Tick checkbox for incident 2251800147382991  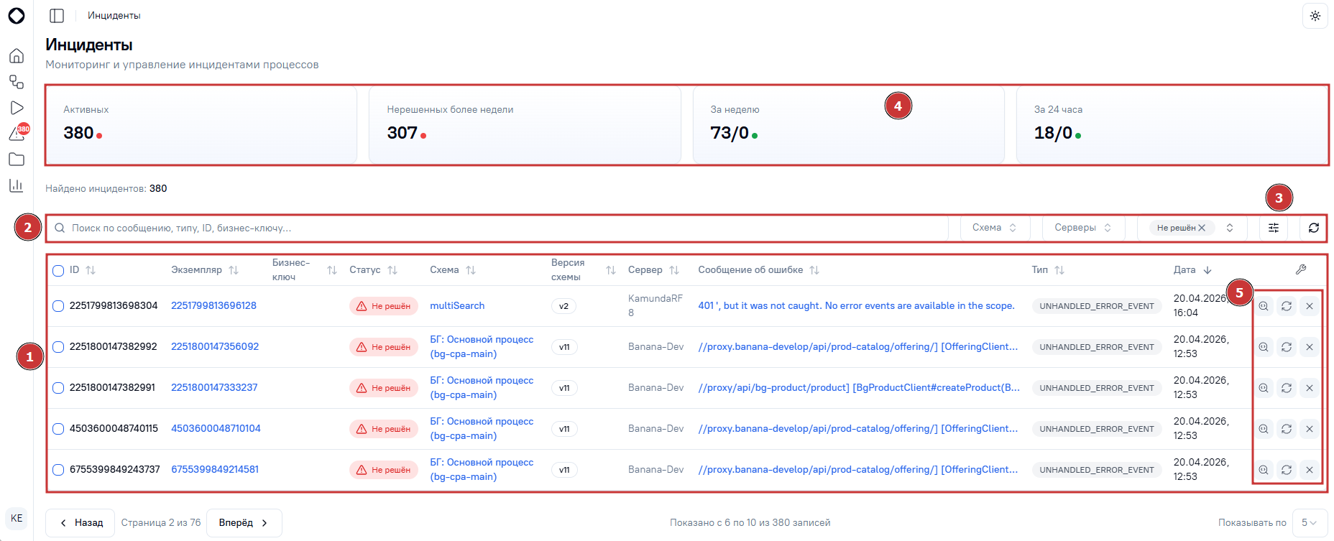point(58,388)
